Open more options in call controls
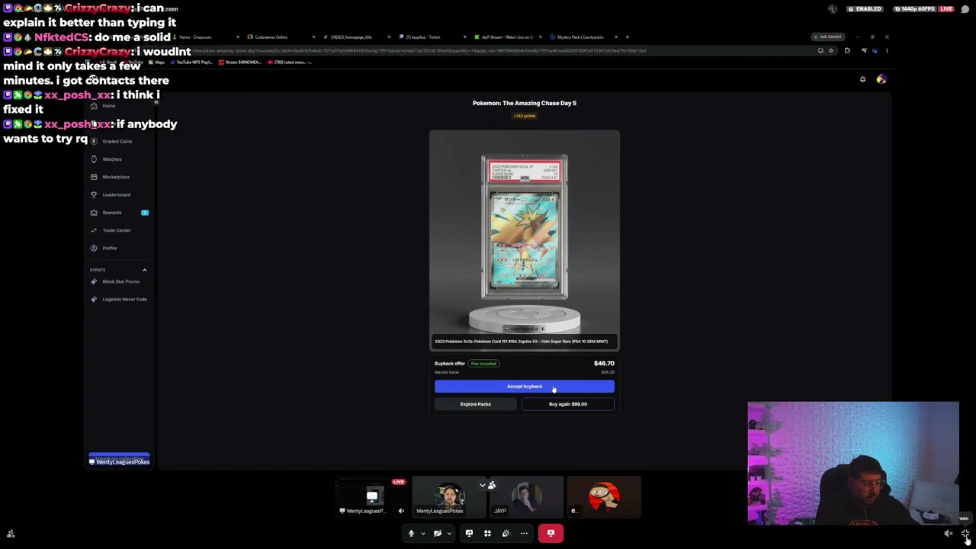 point(524,533)
